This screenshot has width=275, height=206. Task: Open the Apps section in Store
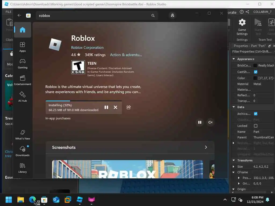pyautogui.click(x=23, y=47)
